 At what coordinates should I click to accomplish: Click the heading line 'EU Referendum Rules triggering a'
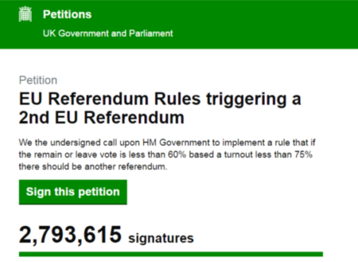[x=160, y=99]
